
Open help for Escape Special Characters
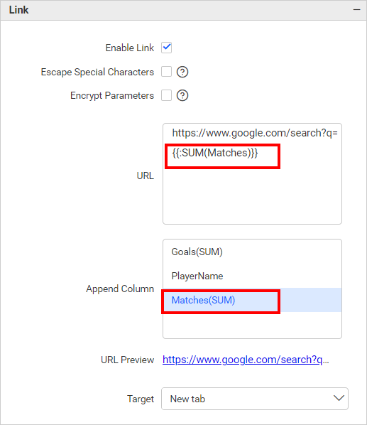[182, 72]
